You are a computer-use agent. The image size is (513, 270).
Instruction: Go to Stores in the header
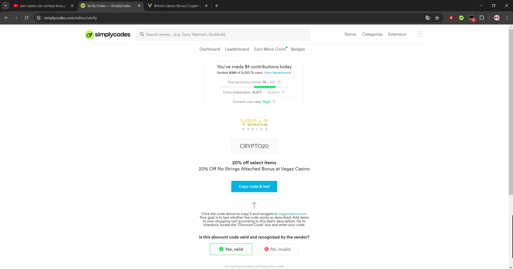350,34
